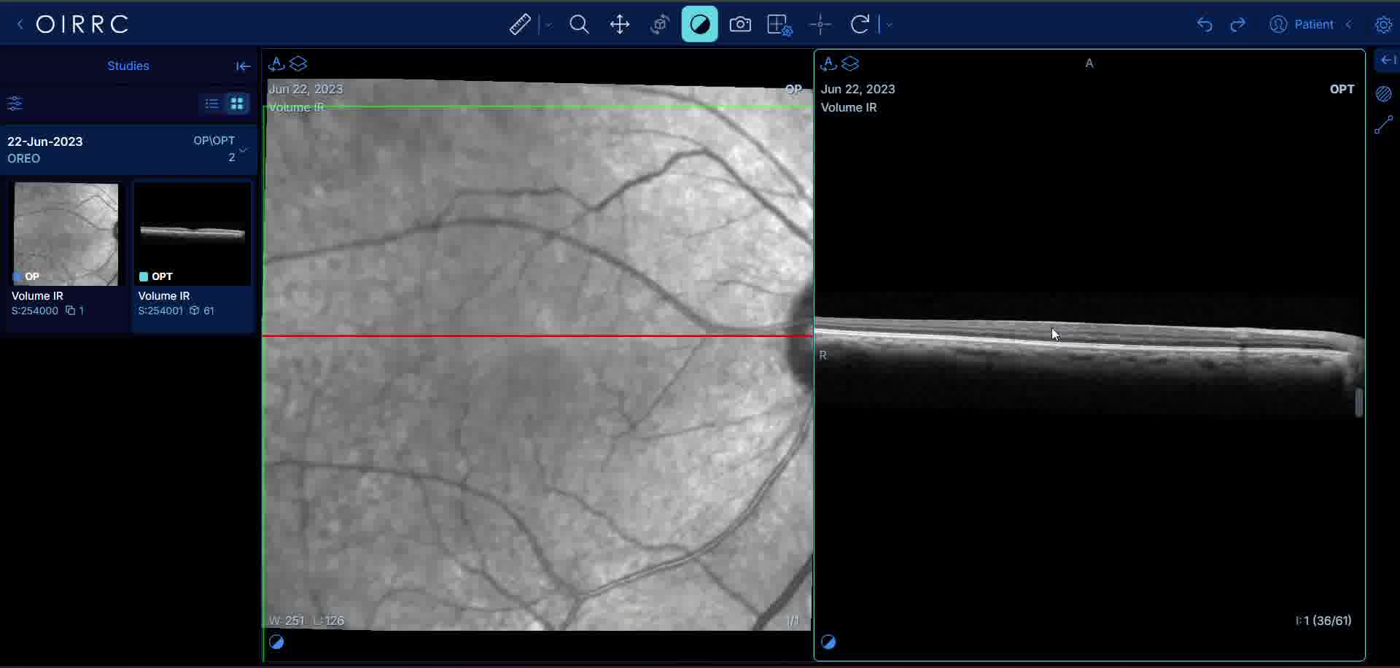Open the Studies tab
The width and height of the screenshot is (1400, 668).
coord(128,66)
